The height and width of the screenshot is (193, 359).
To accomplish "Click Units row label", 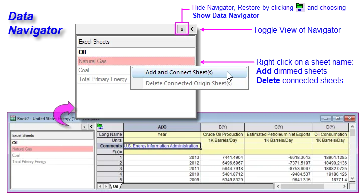I will click(x=110, y=140).
